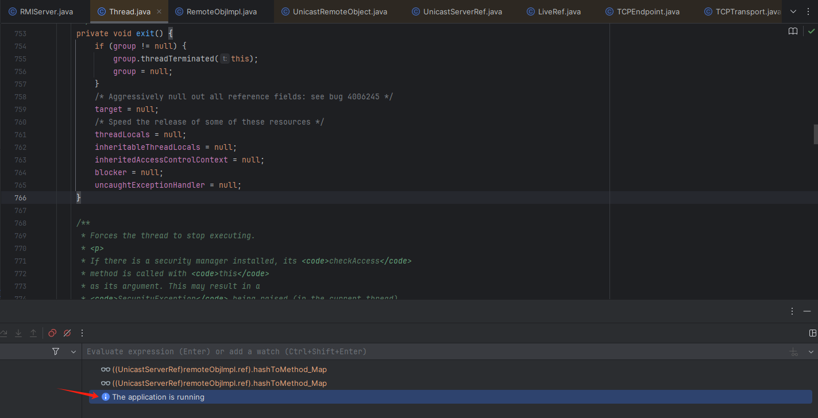Click the "The application is running" row
This screenshot has width=818, height=418.
[x=450, y=397]
